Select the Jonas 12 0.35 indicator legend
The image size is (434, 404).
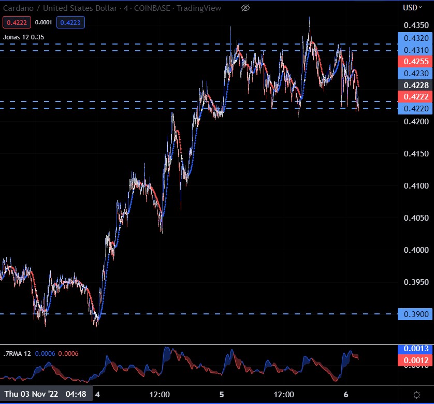click(23, 37)
